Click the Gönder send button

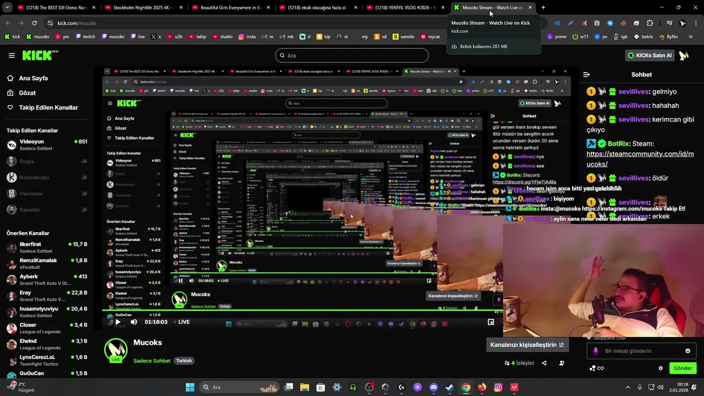click(683, 369)
